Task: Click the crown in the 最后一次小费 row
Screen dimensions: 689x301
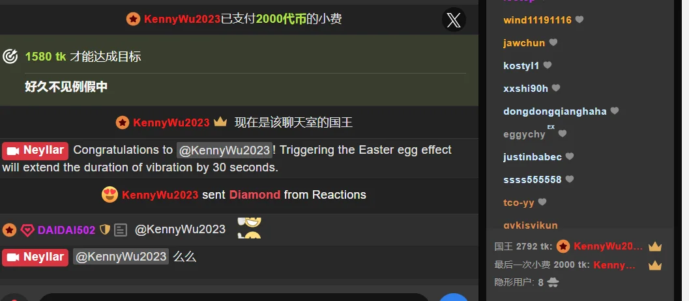Action: 654,265
